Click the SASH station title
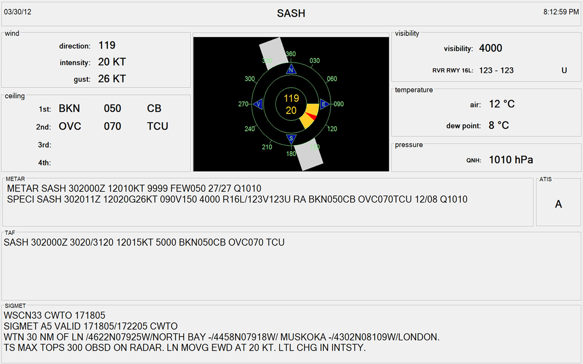 click(291, 13)
